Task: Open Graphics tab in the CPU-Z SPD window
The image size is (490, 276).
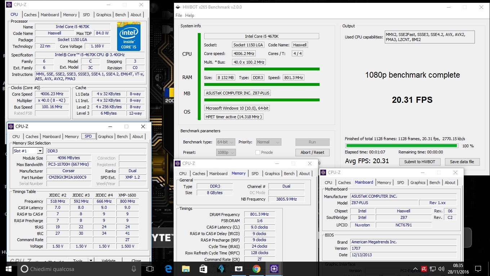Action: click(106, 137)
